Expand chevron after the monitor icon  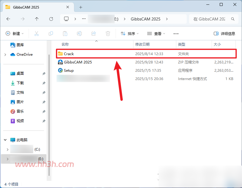pos(75,19)
